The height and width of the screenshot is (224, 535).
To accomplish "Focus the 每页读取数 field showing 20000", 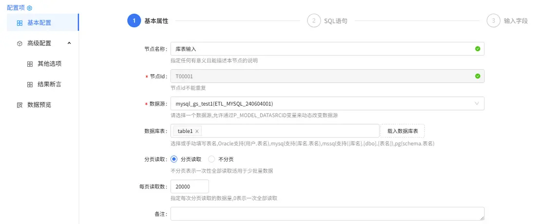I will tap(190, 187).
